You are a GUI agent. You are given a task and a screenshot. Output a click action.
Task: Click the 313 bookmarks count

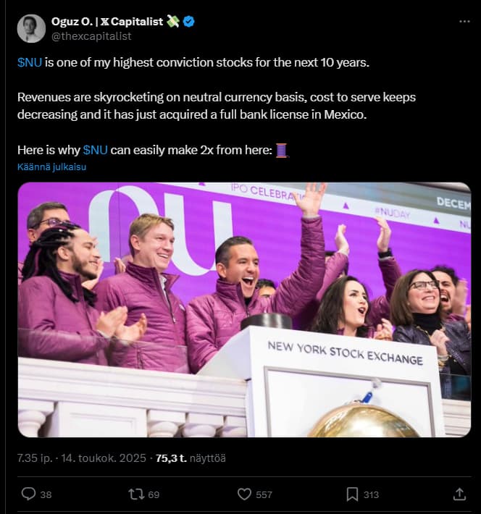pos(371,494)
